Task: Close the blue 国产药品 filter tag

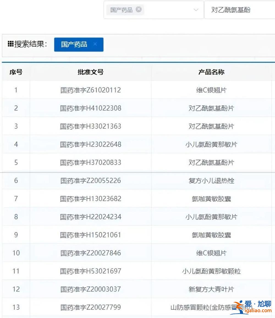Action: [x=95, y=44]
